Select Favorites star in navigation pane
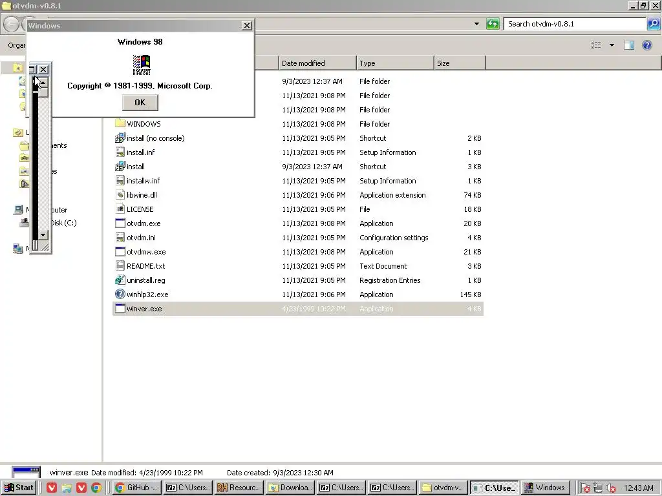This screenshot has height=496, width=662. point(17,67)
